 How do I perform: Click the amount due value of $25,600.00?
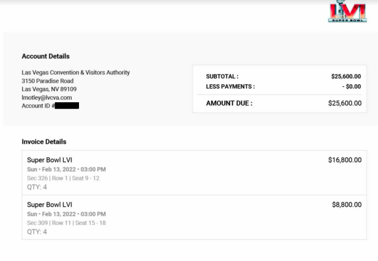[x=344, y=103]
